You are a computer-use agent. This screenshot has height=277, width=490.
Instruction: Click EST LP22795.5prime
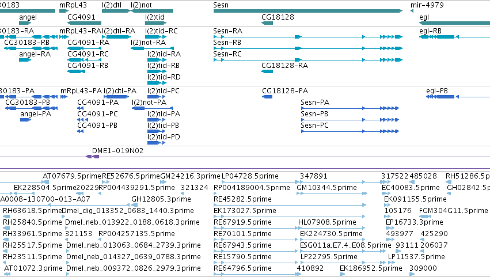point(343,263)
